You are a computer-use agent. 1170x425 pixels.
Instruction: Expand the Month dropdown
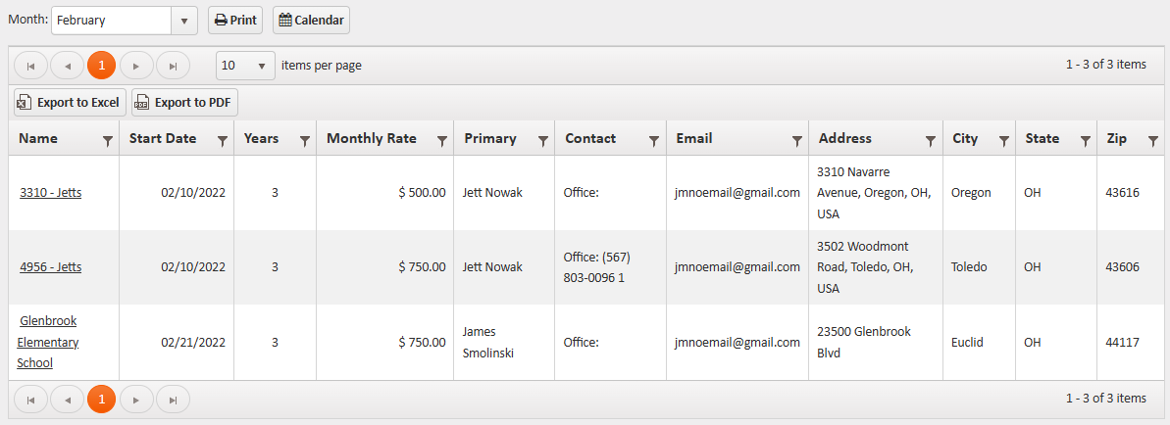tap(183, 21)
